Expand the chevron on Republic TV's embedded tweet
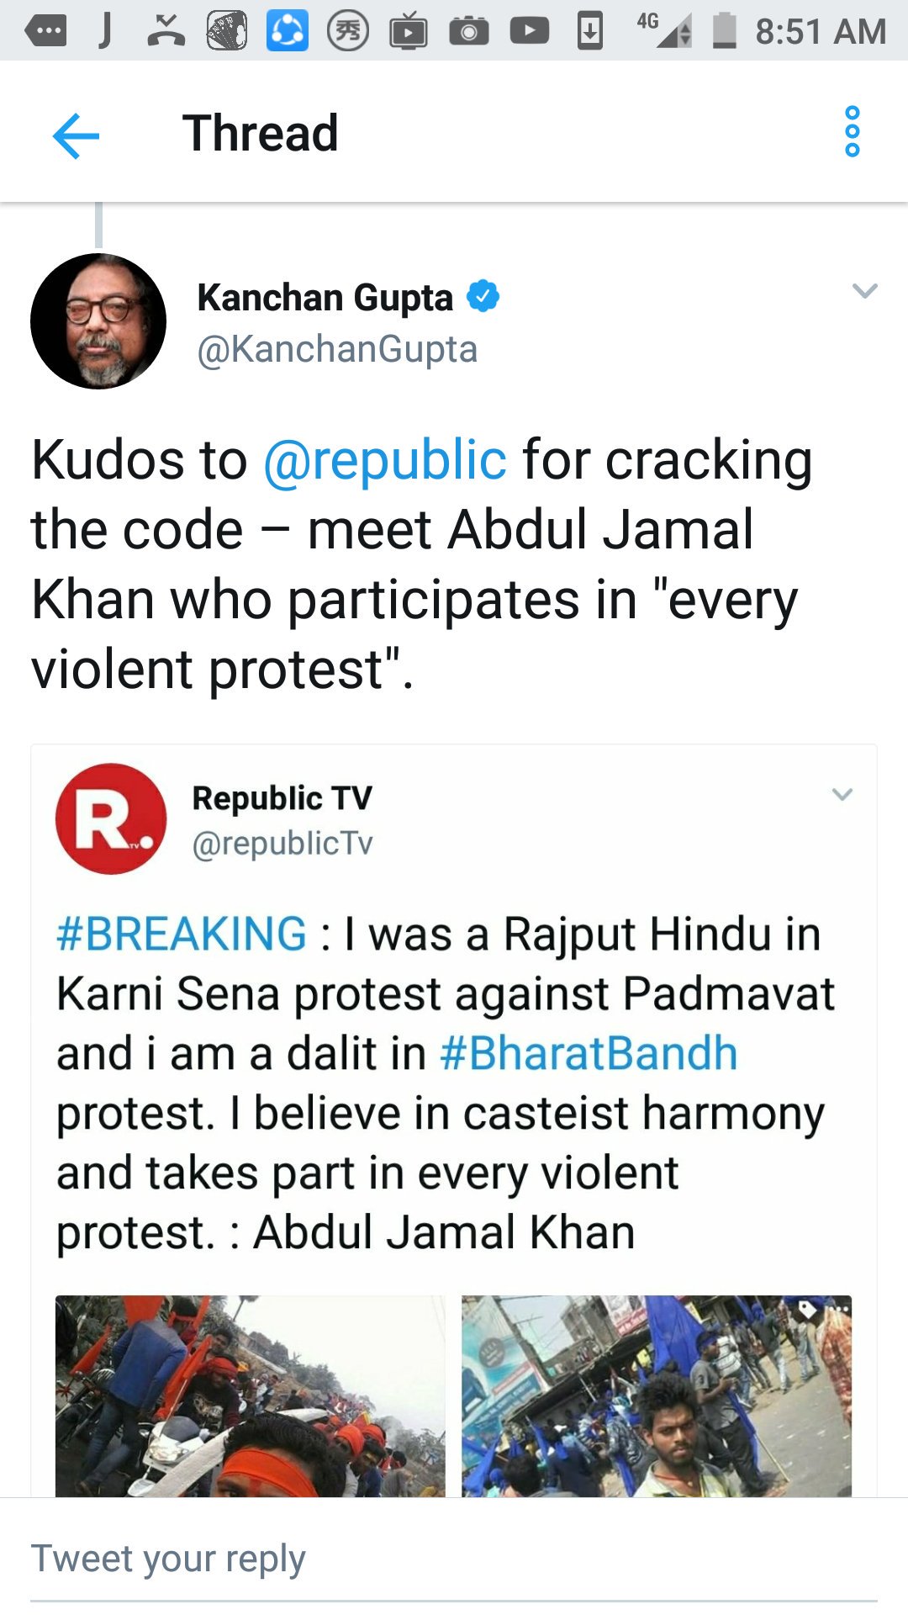 [x=842, y=796]
